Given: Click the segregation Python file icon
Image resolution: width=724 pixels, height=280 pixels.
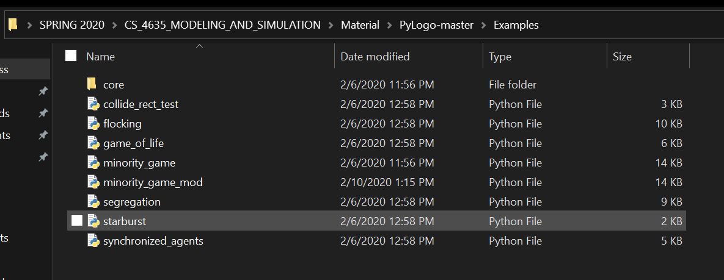Looking at the screenshot, I should click(93, 202).
